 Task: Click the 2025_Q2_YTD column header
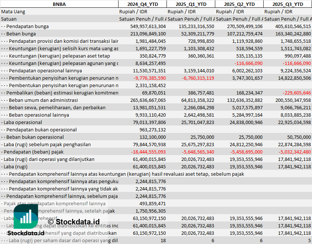click(x=239, y=4)
